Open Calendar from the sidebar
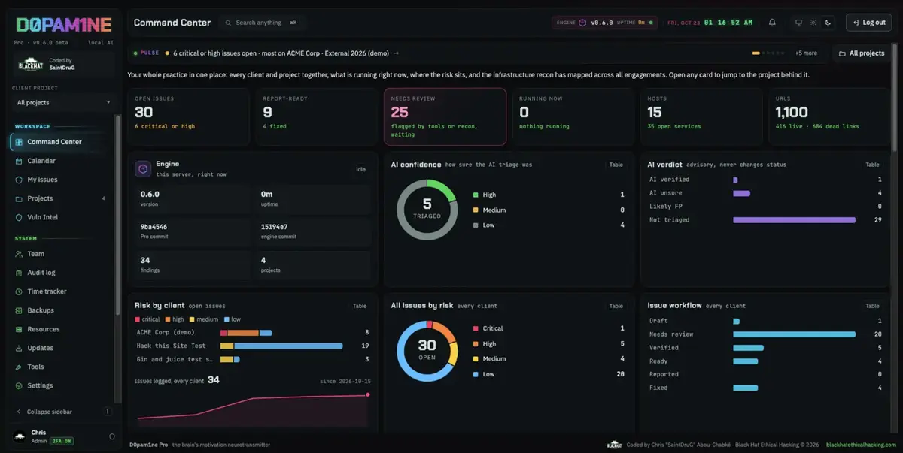This screenshot has height=453, width=903. (60, 161)
